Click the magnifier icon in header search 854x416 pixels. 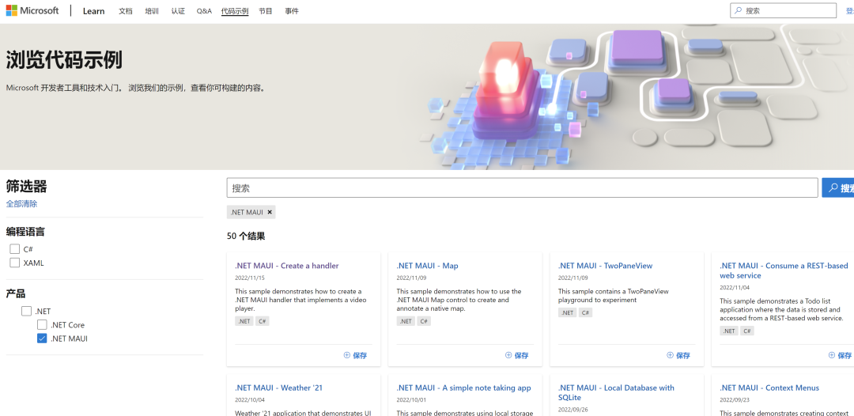click(x=739, y=11)
